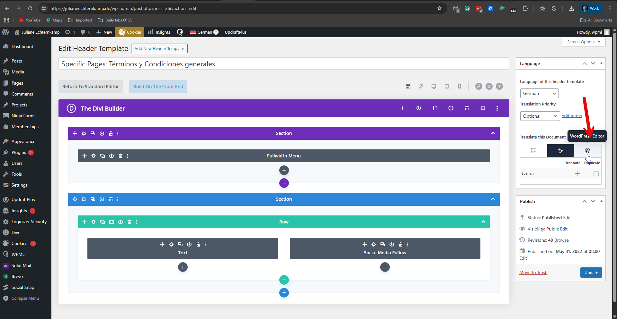
Task: Check the Spanish duplicate checkbox
Action: [596, 174]
